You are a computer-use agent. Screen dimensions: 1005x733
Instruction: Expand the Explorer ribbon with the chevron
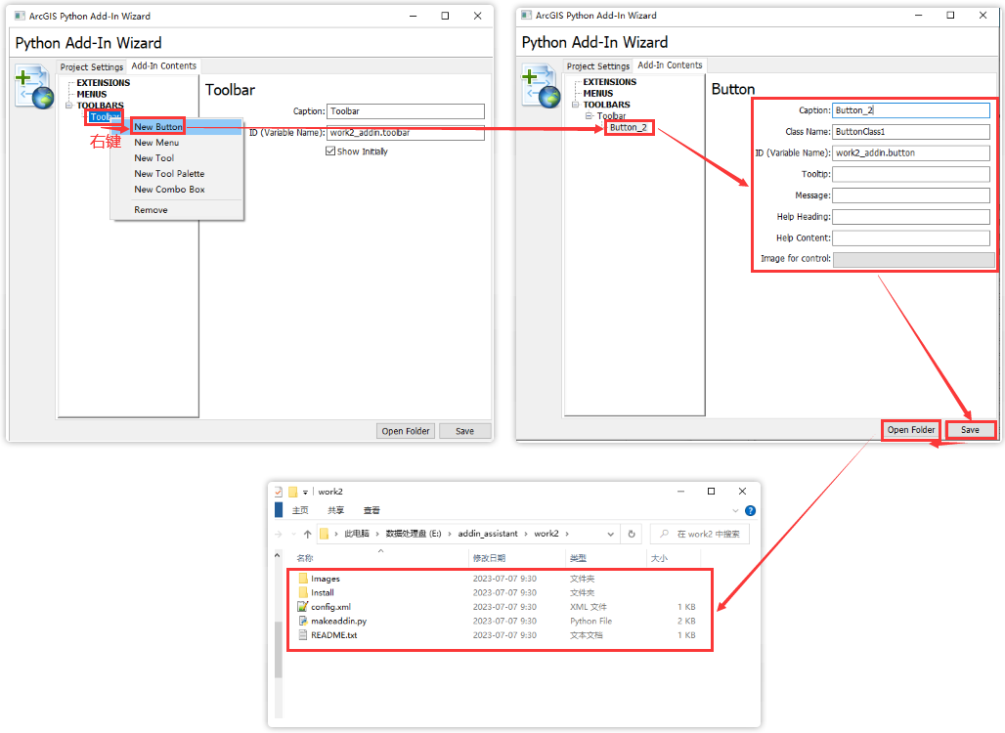point(735,511)
